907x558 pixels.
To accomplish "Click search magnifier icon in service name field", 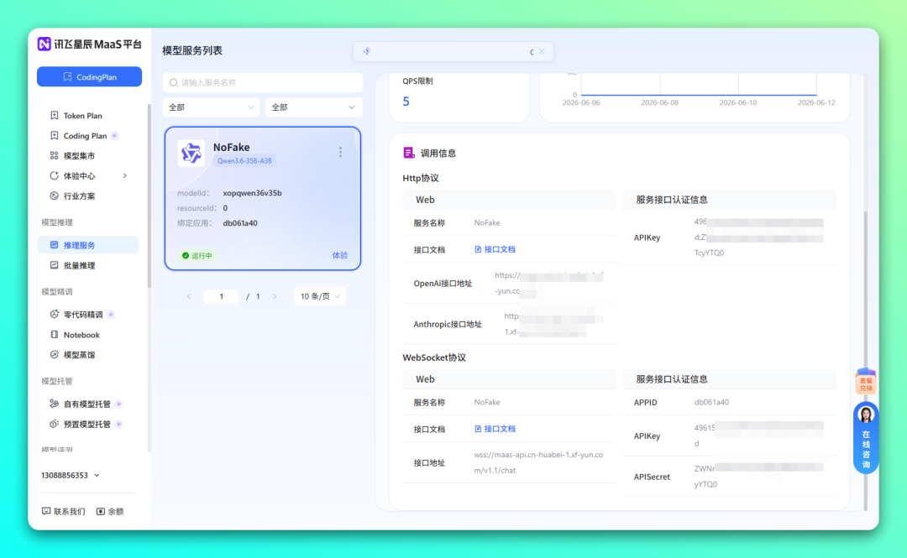I will [x=174, y=83].
